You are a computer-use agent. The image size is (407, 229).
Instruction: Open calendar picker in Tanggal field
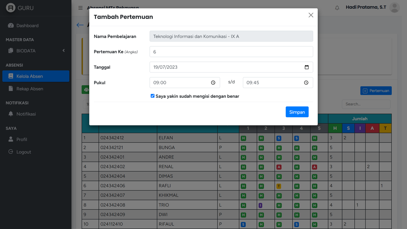pyautogui.click(x=307, y=67)
